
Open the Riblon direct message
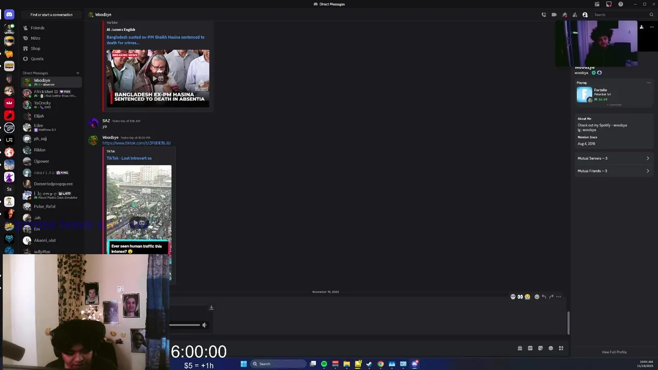[x=51, y=150]
